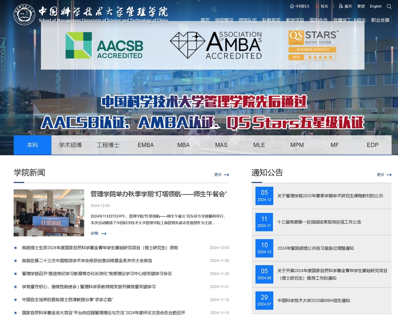The width and height of the screenshot is (398, 322).
Task: Select the 工程博士 program tab
Action: click(108, 145)
